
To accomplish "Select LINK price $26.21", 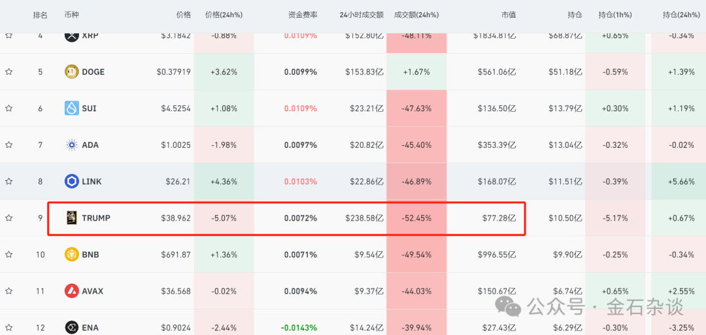I will click(178, 181).
